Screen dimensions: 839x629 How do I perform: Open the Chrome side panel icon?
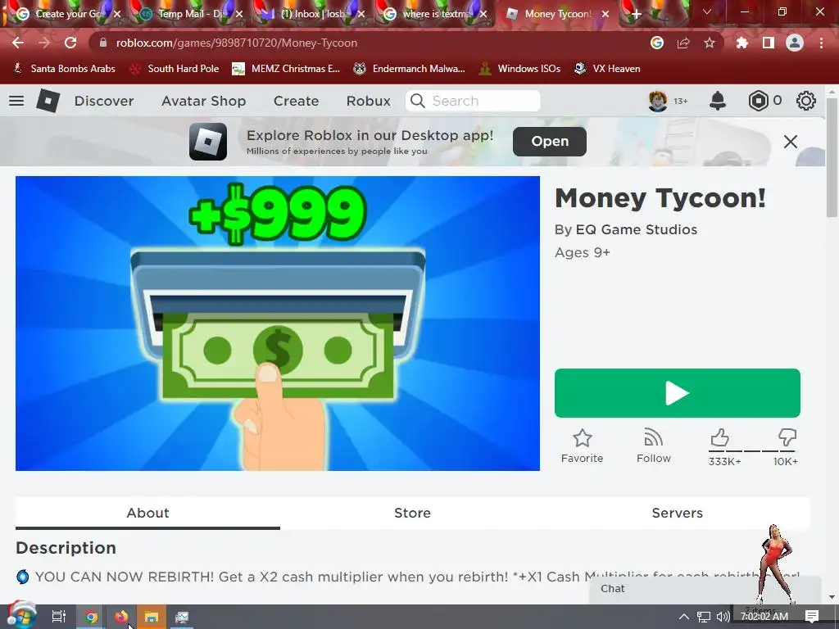[x=769, y=43]
